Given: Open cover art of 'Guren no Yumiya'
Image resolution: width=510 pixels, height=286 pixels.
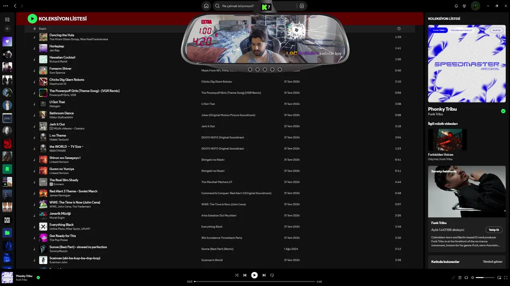Looking at the screenshot, I should (43, 171).
